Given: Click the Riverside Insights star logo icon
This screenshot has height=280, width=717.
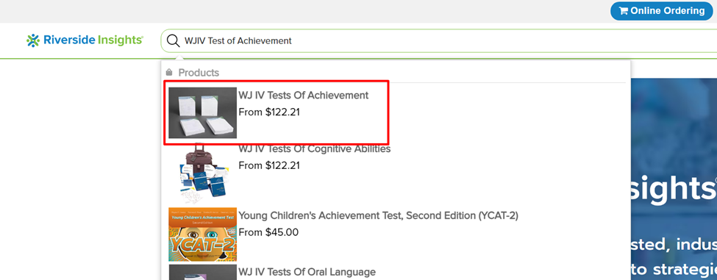Looking at the screenshot, I should point(33,40).
